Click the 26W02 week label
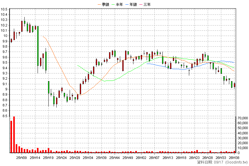 click(141, 158)
